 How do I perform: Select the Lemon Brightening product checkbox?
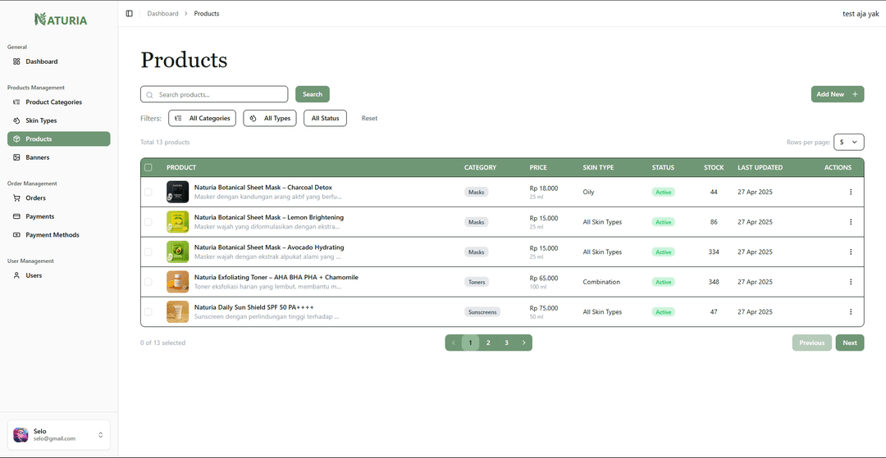click(x=148, y=222)
